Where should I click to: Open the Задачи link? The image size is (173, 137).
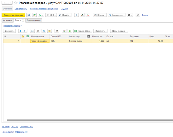(64, 9)
